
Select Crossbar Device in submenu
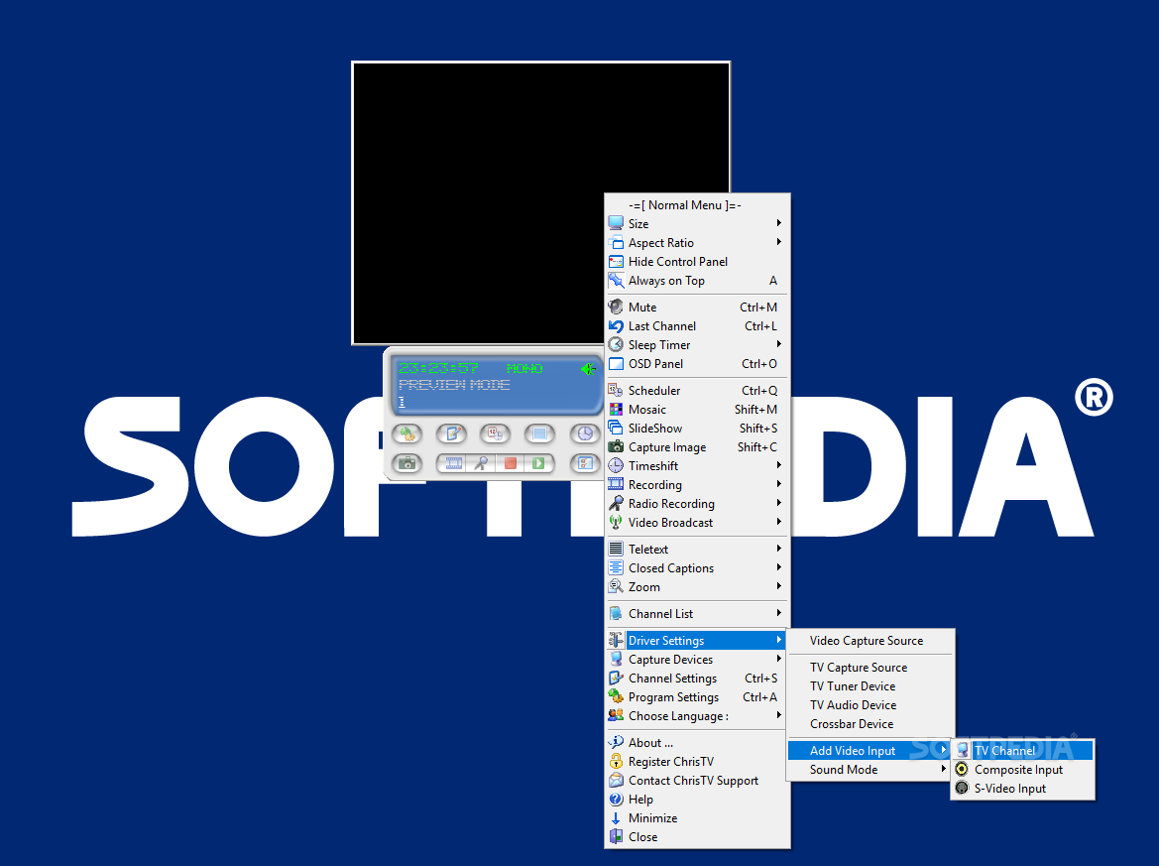point(870,724)
